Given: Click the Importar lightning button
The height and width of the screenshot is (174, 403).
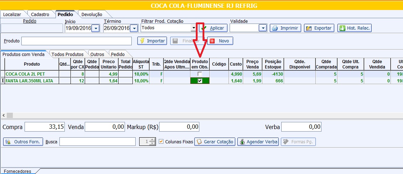Looking at the screenshot, I should pos(152,41).
